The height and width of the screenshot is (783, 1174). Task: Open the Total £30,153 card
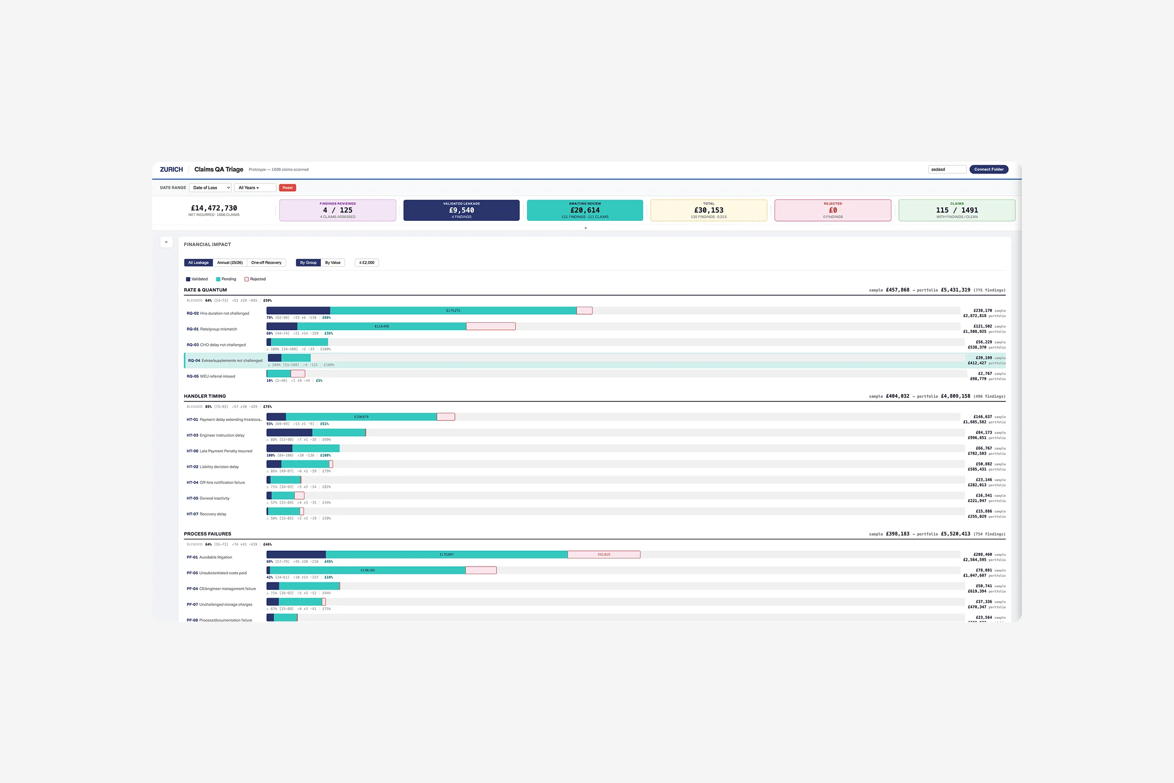(x=709, y=210)
